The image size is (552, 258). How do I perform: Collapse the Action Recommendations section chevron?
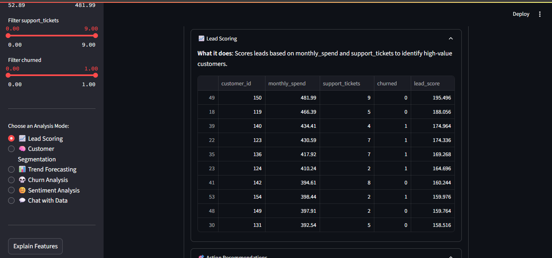[x=451, y=256]
